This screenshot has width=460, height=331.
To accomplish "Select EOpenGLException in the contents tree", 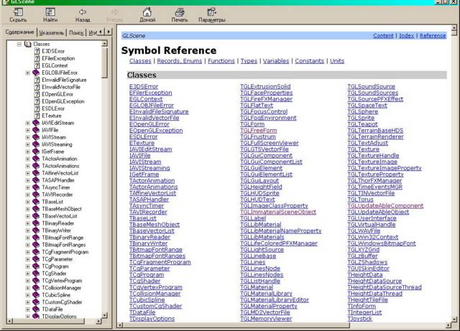I will coord(63,101).
